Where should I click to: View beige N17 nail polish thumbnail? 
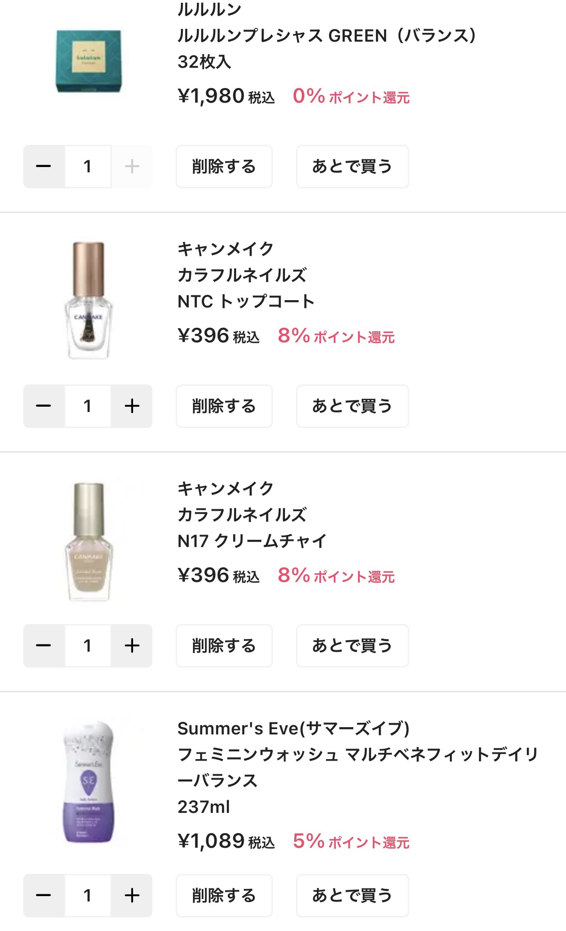pos(89,540)
